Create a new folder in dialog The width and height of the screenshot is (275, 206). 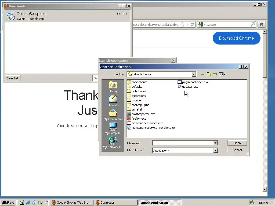tap(215, 75)
